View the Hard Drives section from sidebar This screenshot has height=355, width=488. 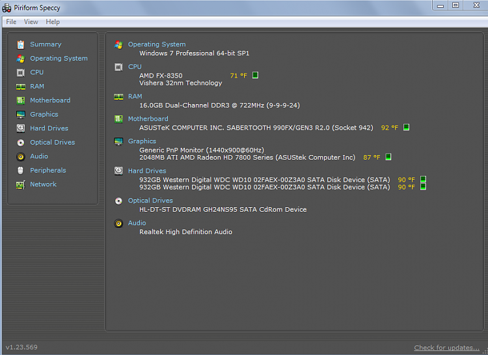pyautogui.click(x=49, y=128)
